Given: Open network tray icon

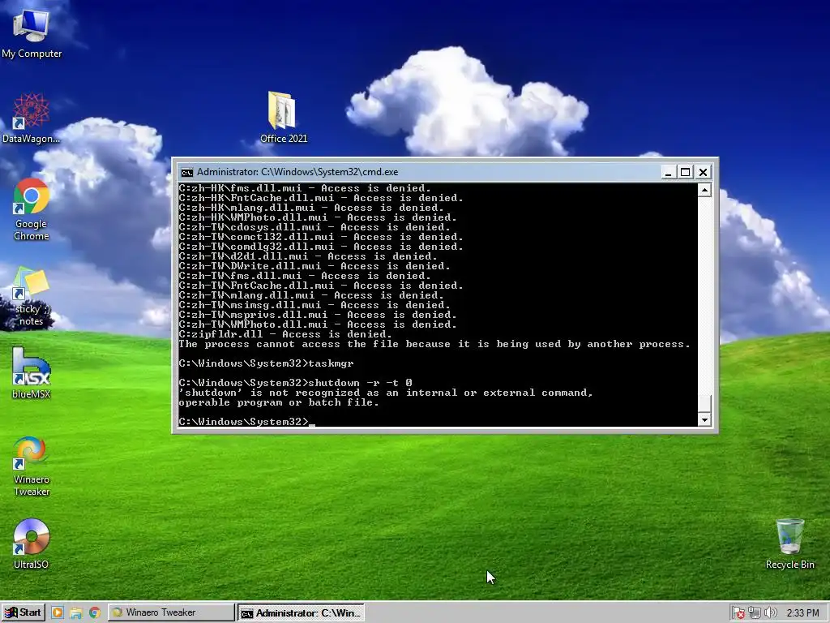Looking at the screenshot, I should 755,613.
